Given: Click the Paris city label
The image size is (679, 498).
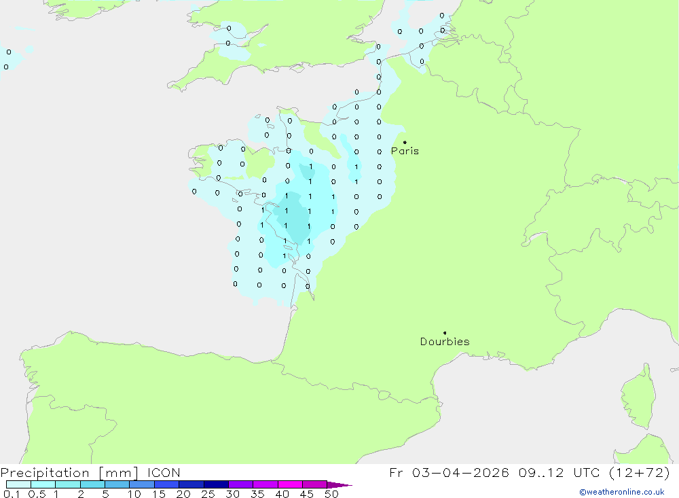Looking at the screenshot, I should point(405,151).
